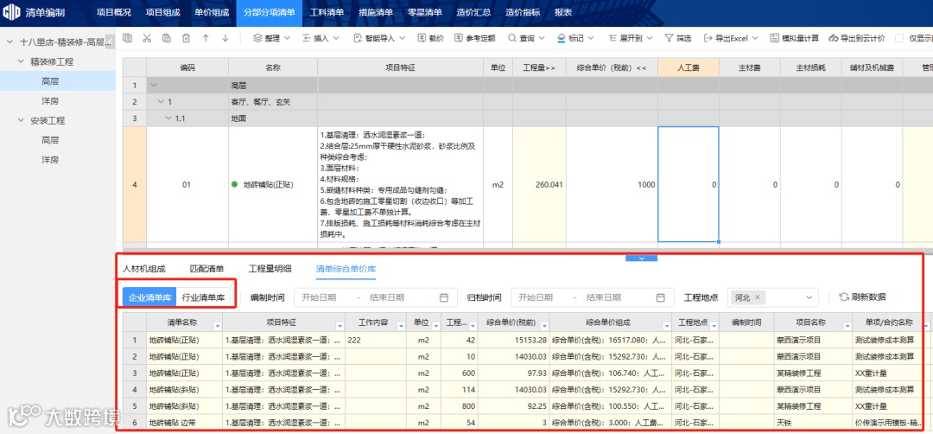This screenshot has height=434, width=933.
Task: Open the filter arrow on 清单名称 column
Action: tap(217, 326)
